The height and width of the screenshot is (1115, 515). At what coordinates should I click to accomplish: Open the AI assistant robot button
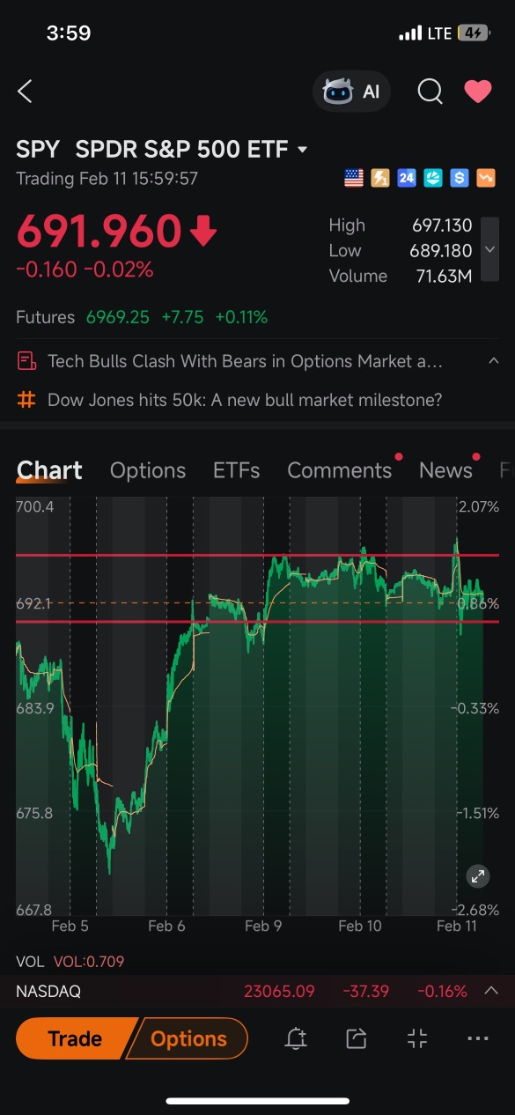tap(351, 91)
